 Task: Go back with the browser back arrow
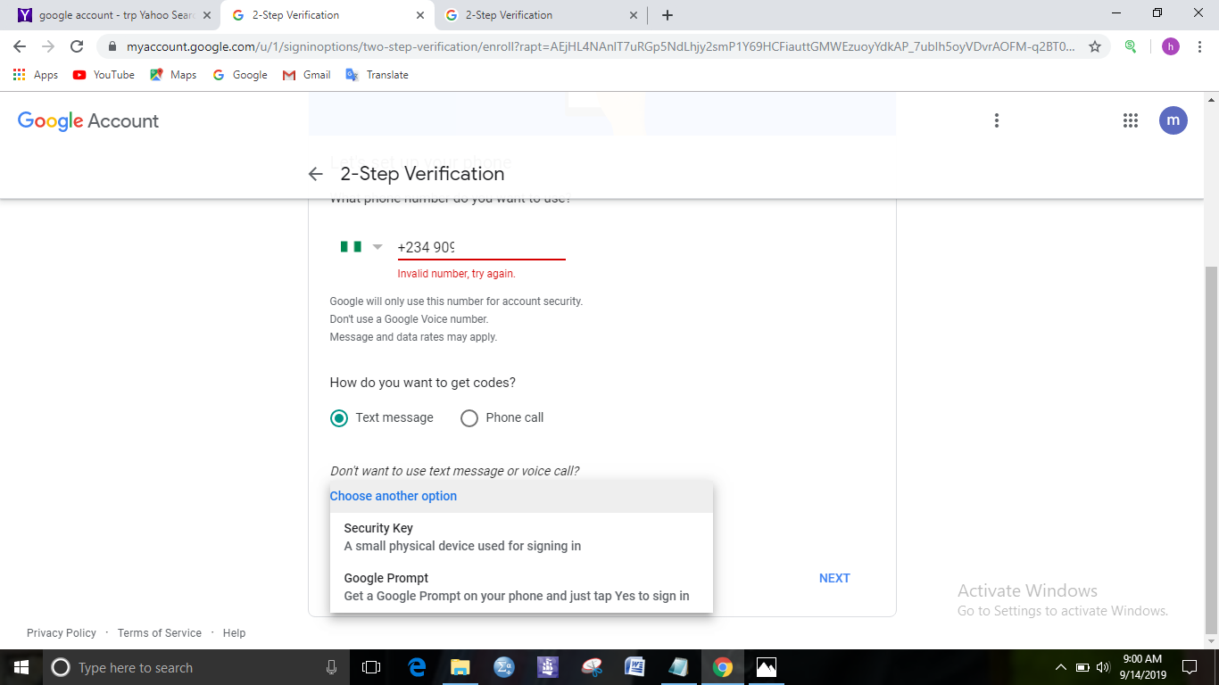(x=20, y=46)
